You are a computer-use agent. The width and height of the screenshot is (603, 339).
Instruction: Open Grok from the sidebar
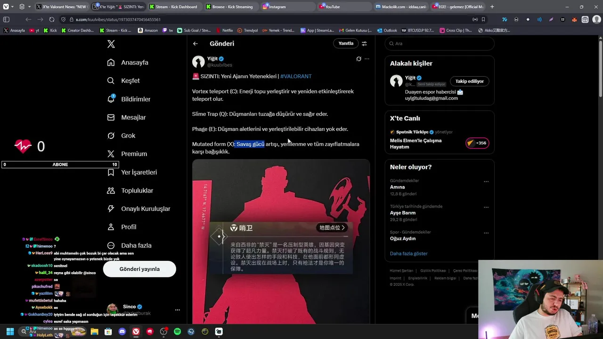tap(121, 136)
